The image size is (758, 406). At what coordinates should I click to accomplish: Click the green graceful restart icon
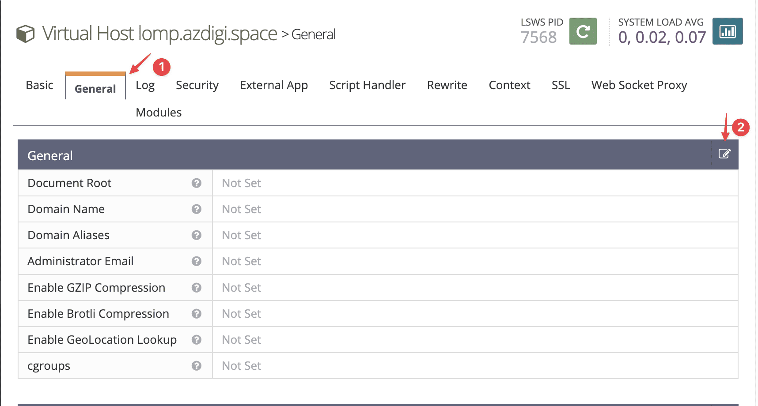point(583,31)
